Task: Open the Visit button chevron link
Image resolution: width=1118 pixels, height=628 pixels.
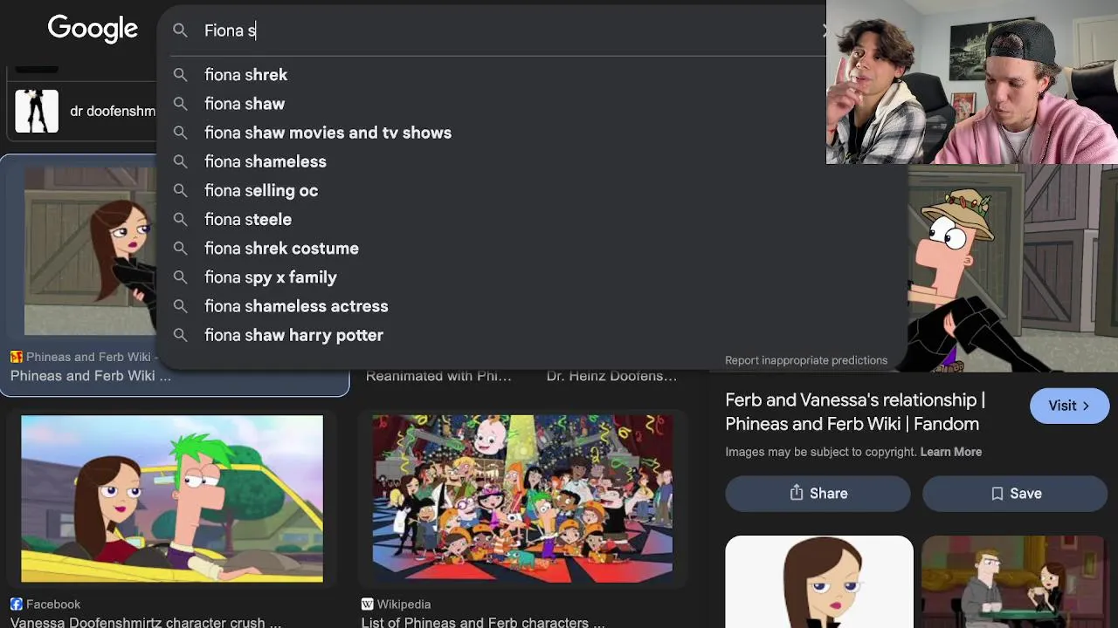Action: [1069, 406]
